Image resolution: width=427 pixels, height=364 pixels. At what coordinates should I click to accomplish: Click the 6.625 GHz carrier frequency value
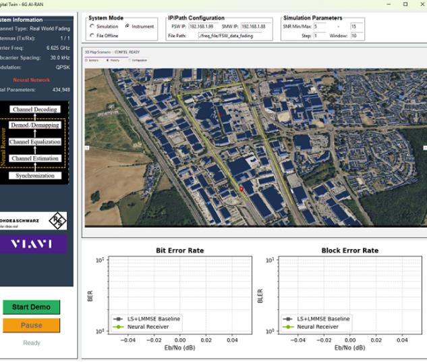pos(58,48)
